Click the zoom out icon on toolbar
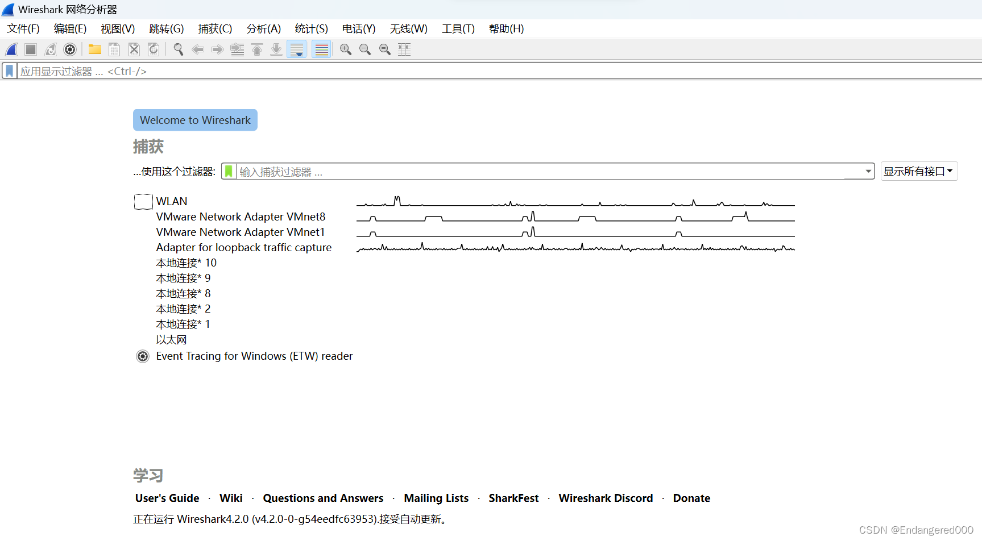This screenshot has width=982, height=541. (x=365, y=50)
